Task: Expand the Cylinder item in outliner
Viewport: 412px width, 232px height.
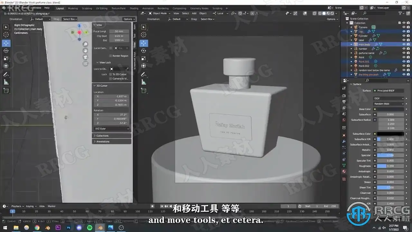Action: (x=351, y=36)
